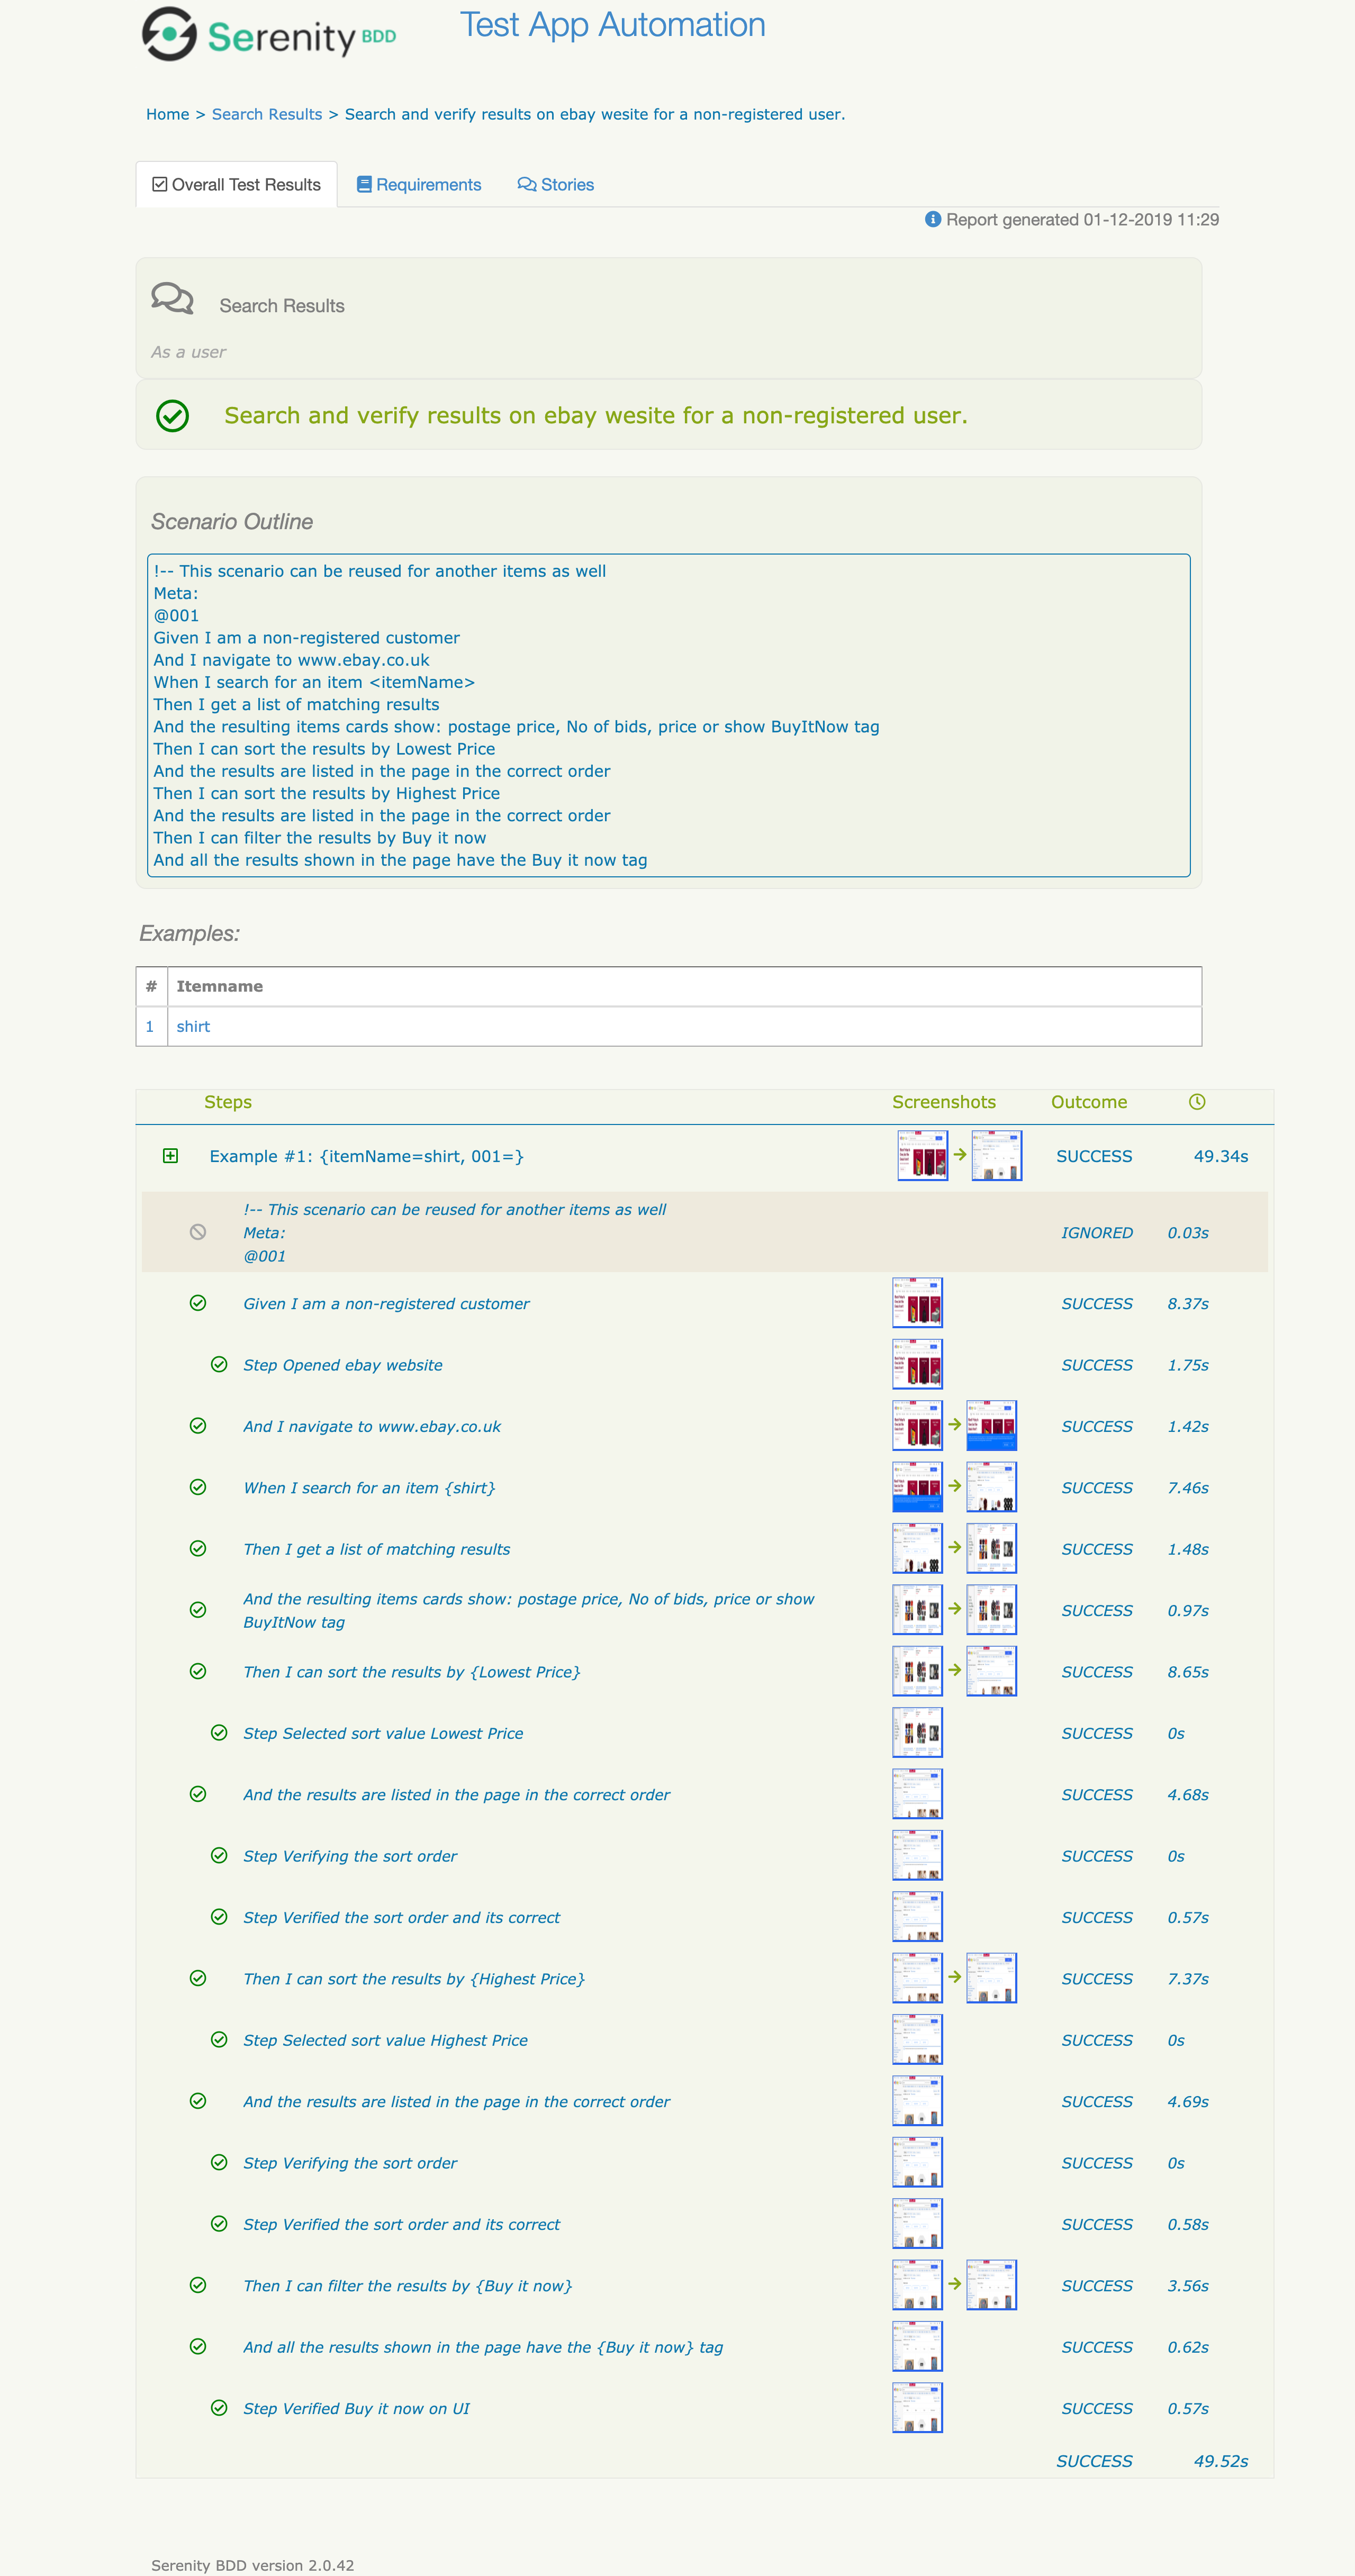The width and height of the screenshot is (1355, 2576).
Task: Click the total duration '49.52s' at bottom
Action: click(1221, 2461)
